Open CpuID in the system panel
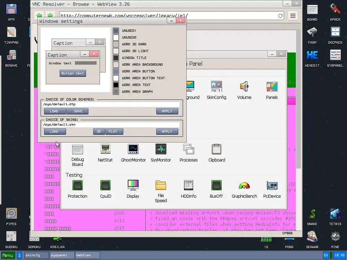 coord(105,189)
